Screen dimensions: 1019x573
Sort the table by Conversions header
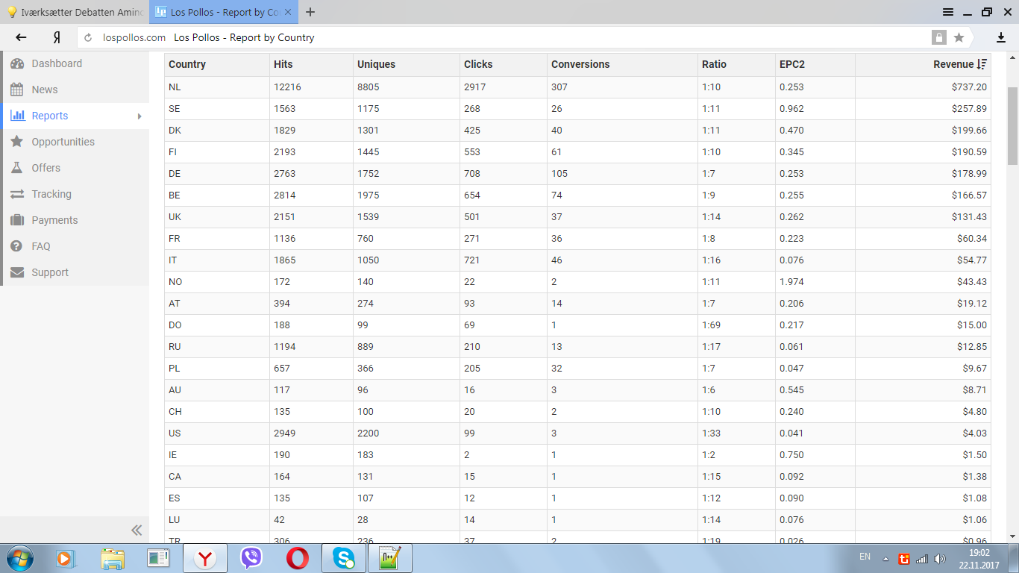[580, 65]
